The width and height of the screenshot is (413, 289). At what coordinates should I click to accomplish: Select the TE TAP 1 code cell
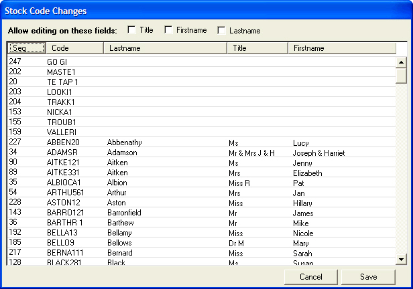(62, 82)
